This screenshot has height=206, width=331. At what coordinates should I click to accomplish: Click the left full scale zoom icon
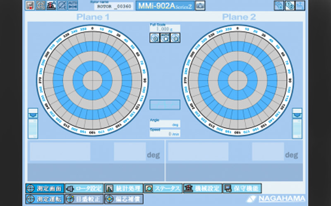click(154, 38)
